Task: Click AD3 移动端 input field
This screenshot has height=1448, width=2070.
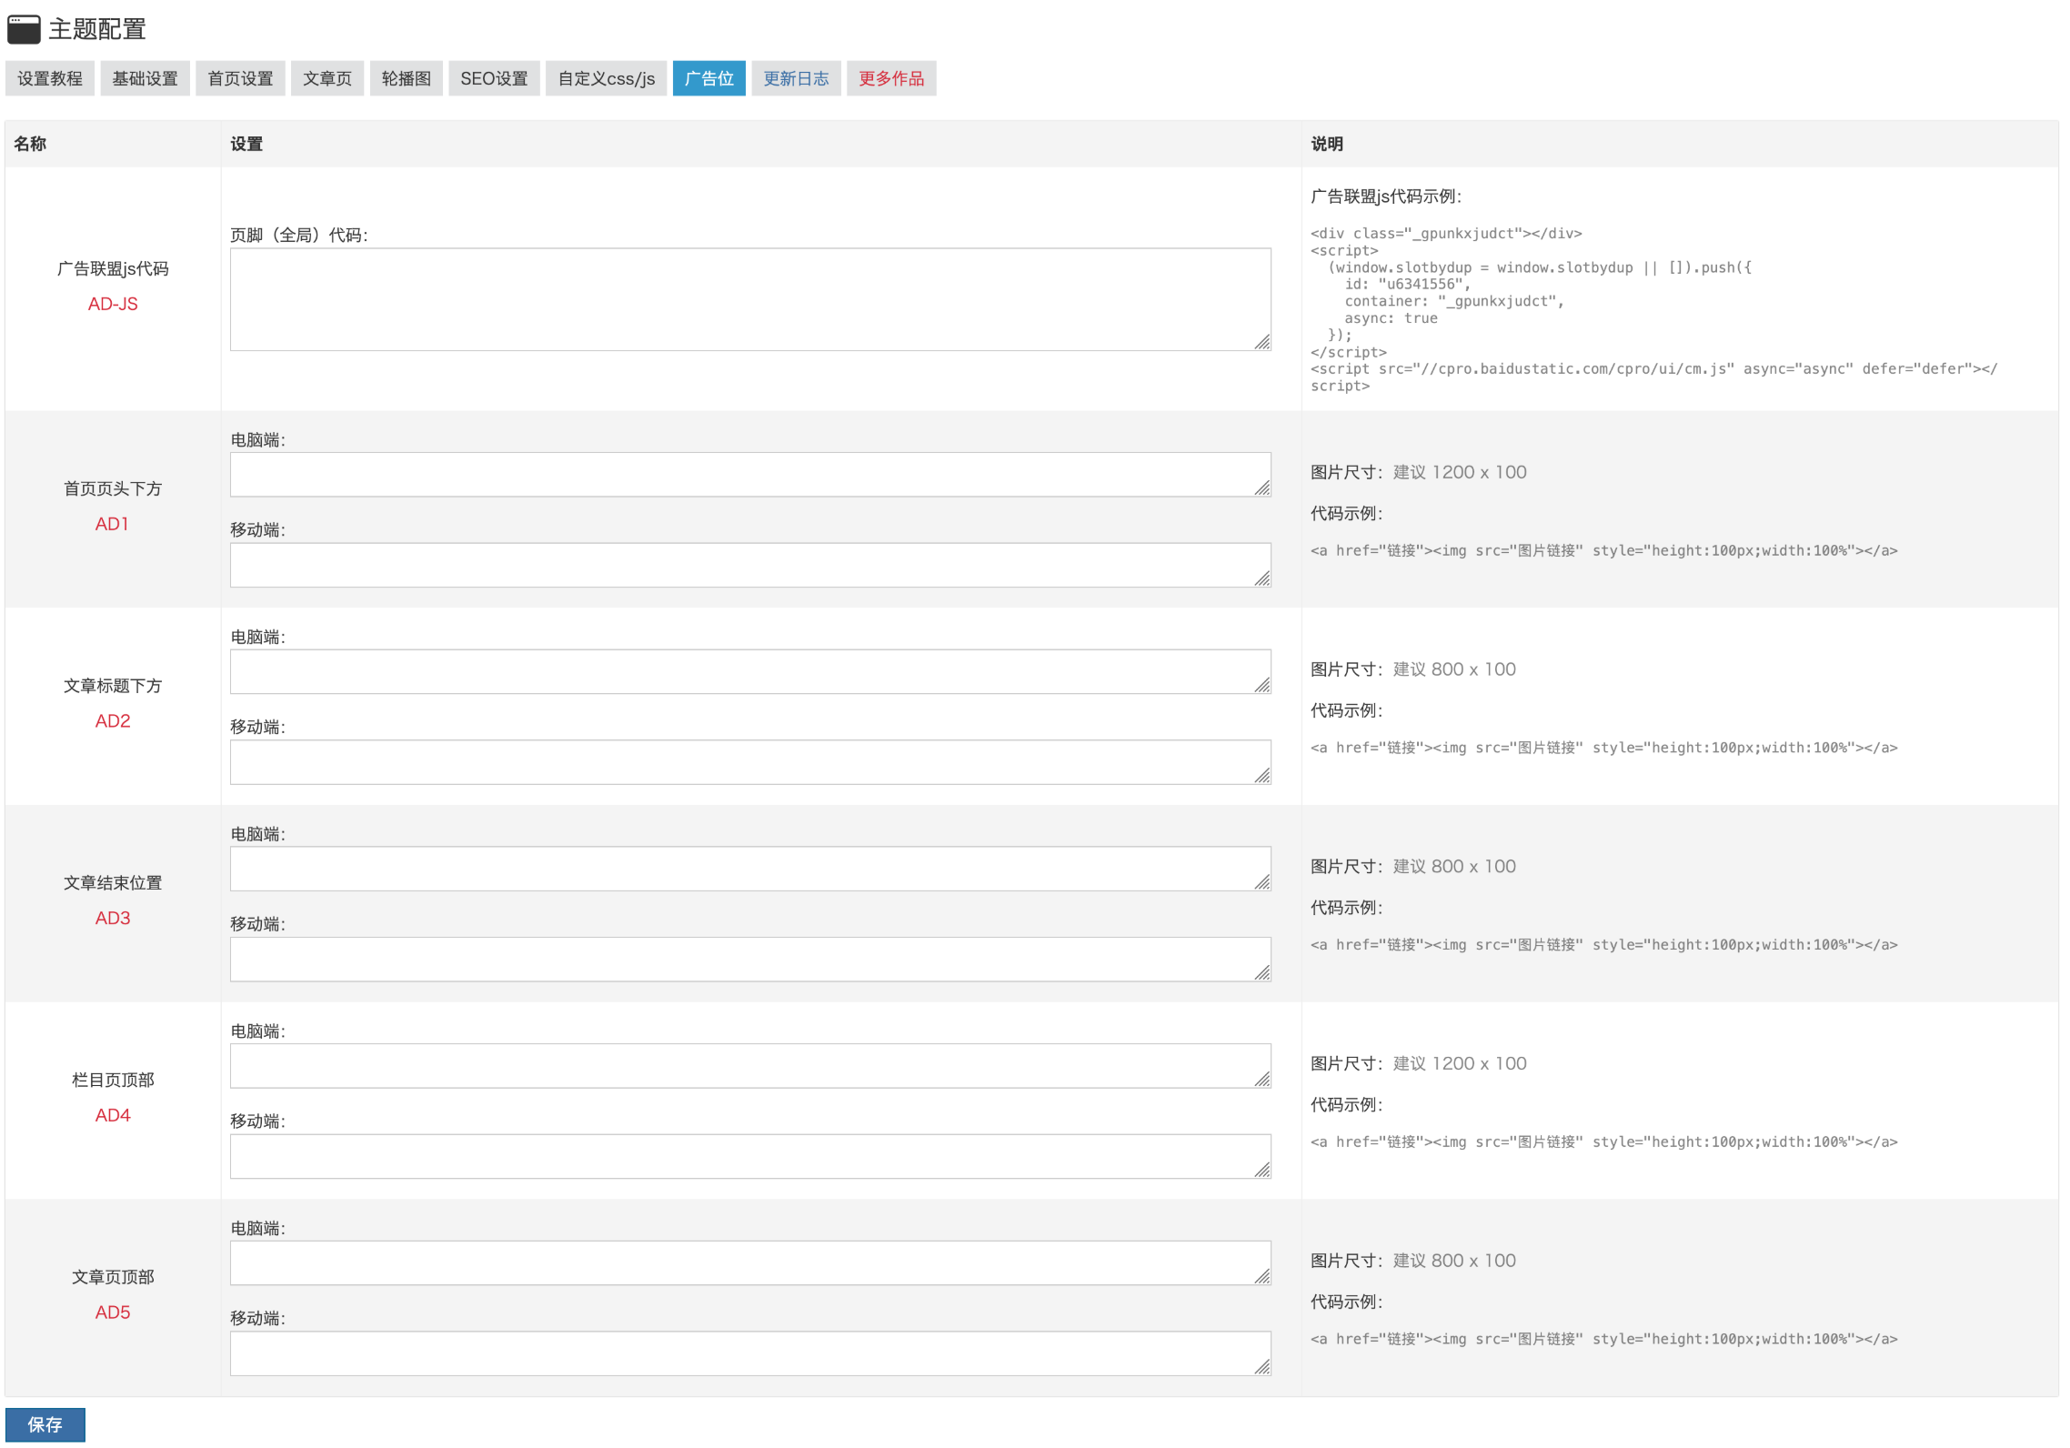Action: 749,959
